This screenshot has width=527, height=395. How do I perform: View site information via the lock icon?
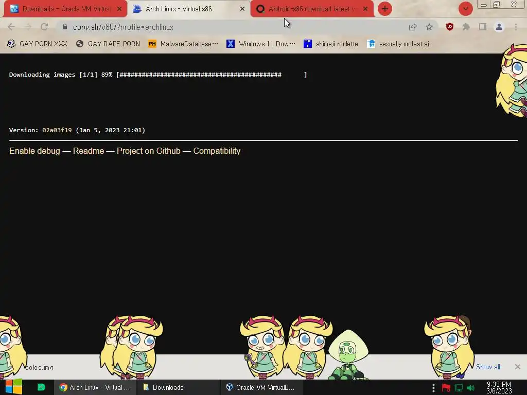click(64, 27)
